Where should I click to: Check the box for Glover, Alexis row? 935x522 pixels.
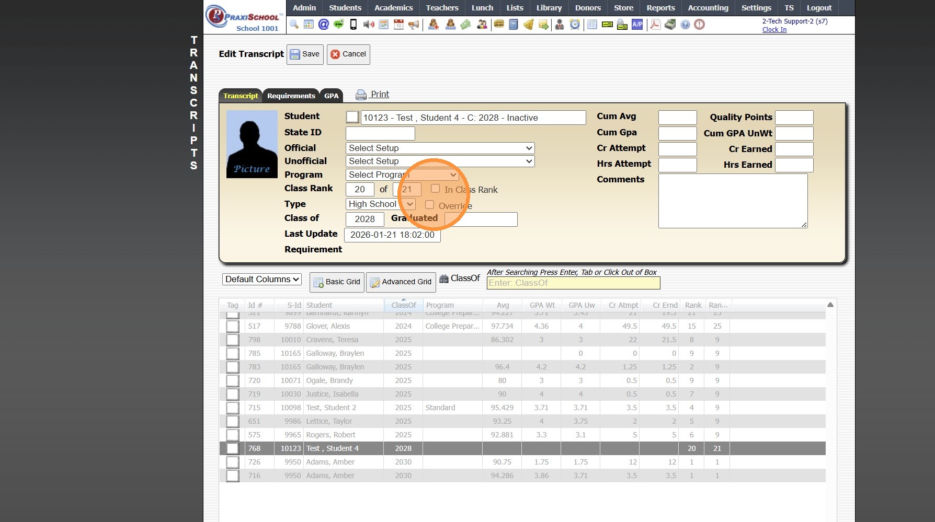point(233,327)
